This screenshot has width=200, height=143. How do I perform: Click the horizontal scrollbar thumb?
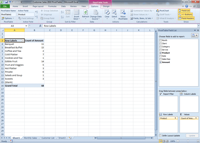(121, 138)
